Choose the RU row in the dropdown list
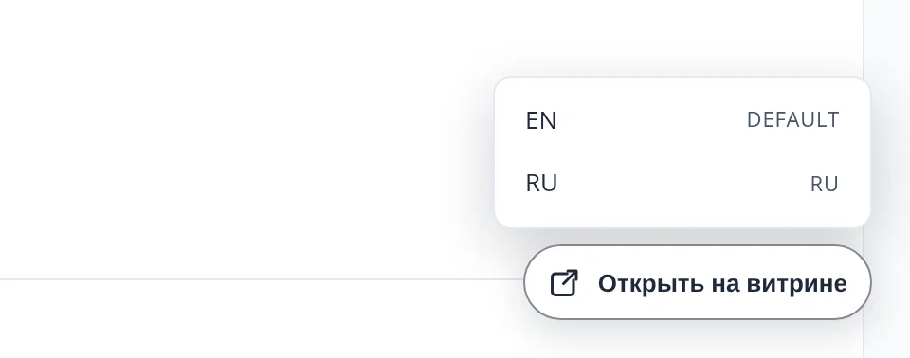Image resolution: width=910 pixels, height=358 pixels. tap(682, 184)
